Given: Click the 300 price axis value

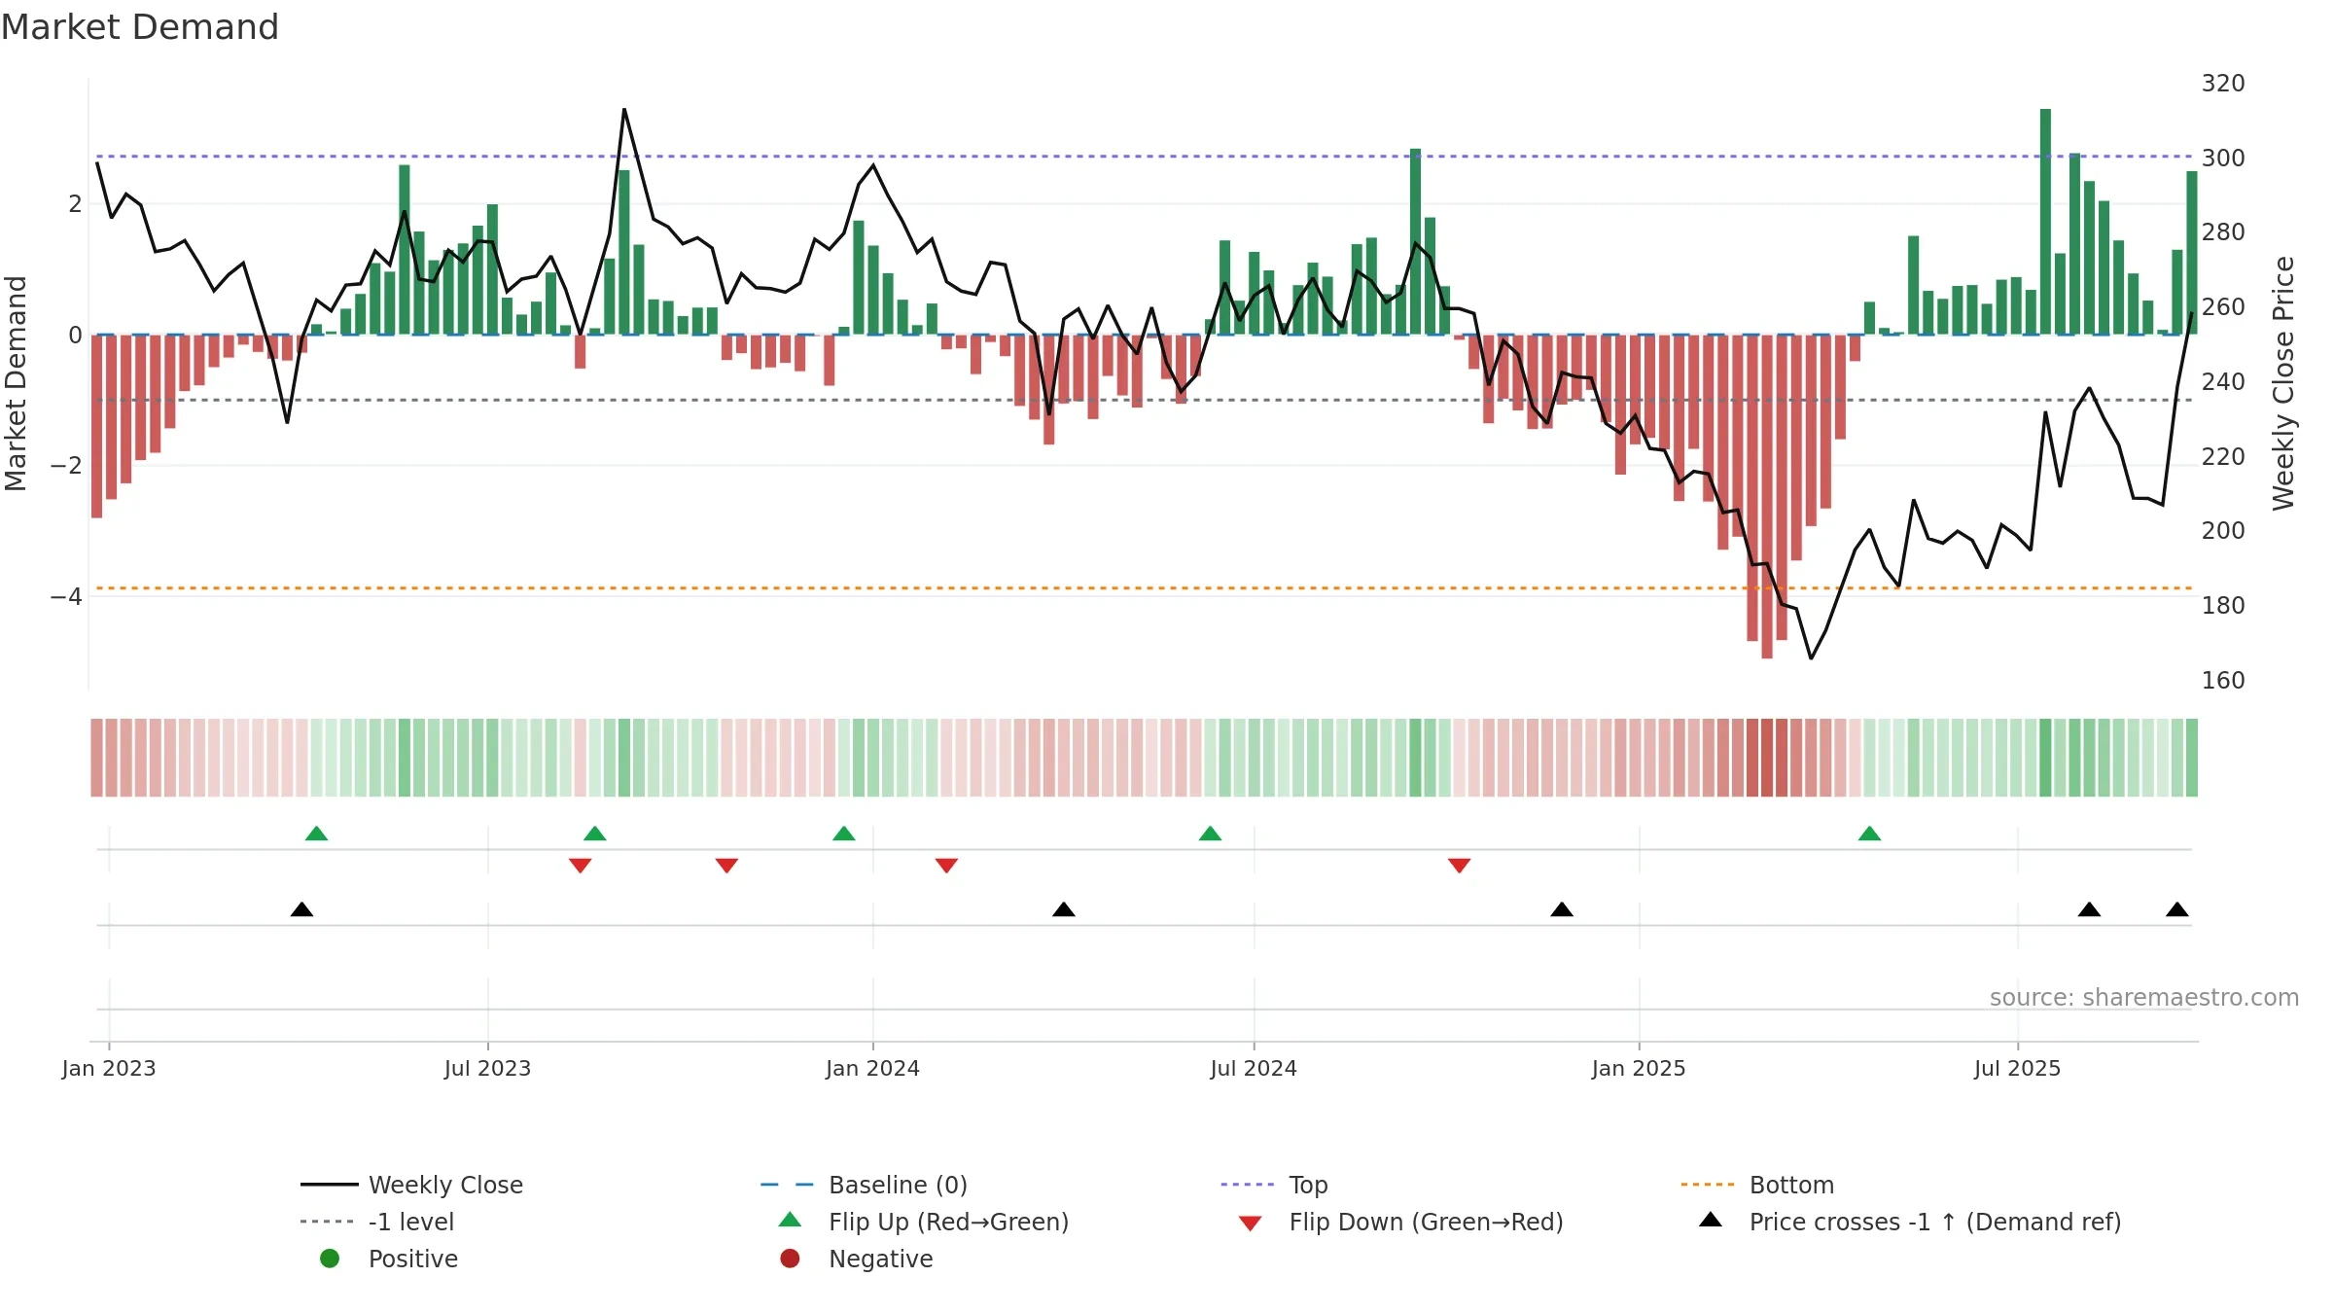Looking at the screenshot, I should point(2223,159).
